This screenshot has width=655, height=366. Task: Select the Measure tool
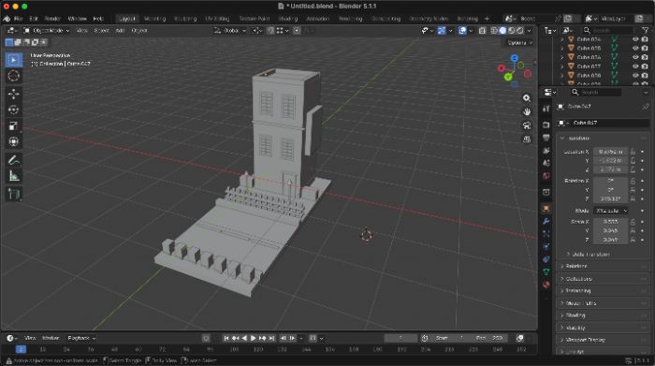(13, 176)
